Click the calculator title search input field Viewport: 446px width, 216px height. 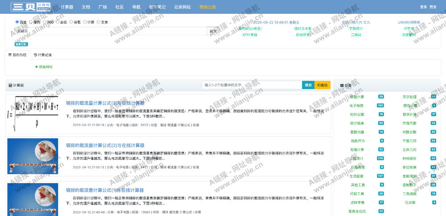(252, 85)
